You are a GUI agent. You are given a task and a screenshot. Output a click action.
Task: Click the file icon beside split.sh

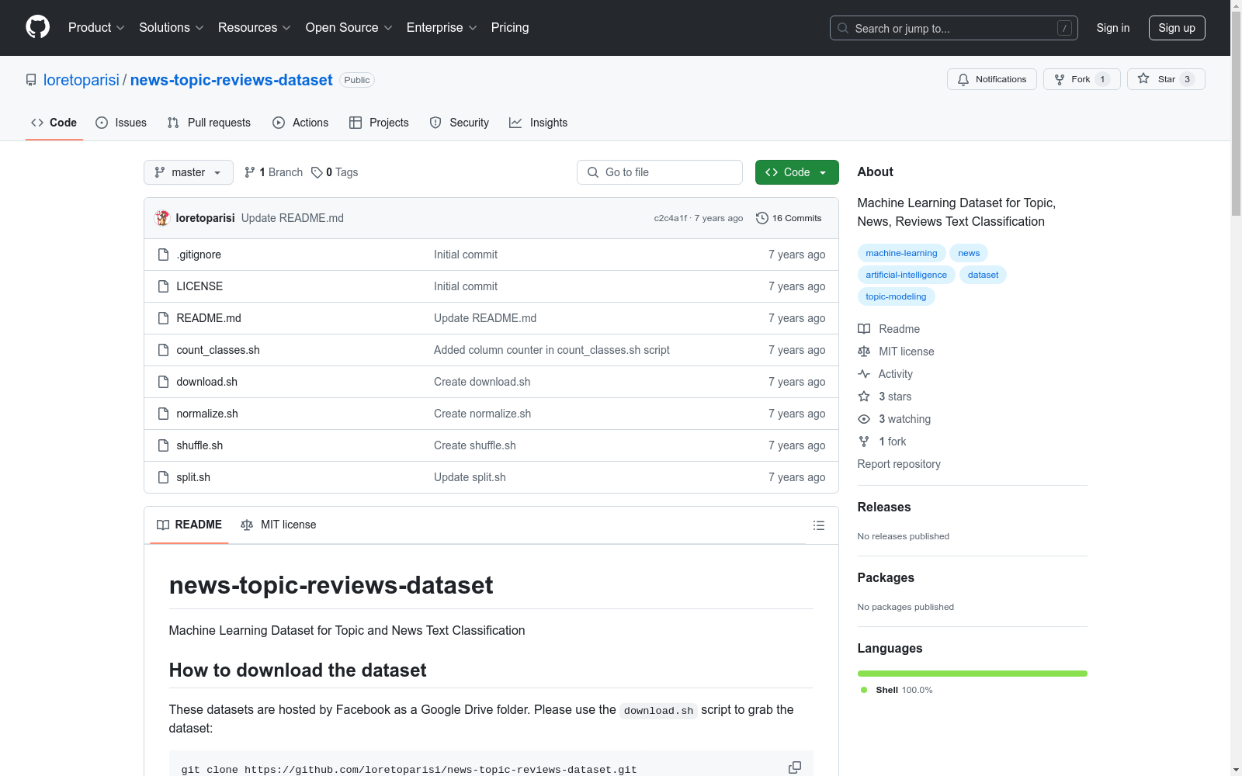(163, 477)
